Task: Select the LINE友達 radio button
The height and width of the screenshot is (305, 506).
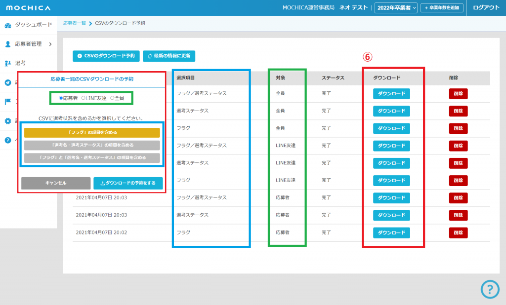Action: pyautogui.click(x=83, y=98)
